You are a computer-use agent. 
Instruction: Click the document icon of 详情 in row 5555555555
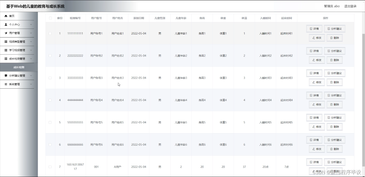(311, 118)
